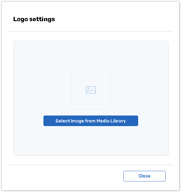This screenshot has width=181, height=192.
Task: Select the picture icon in dashed box
Action: pyautogui.click(x=91, y=90)
